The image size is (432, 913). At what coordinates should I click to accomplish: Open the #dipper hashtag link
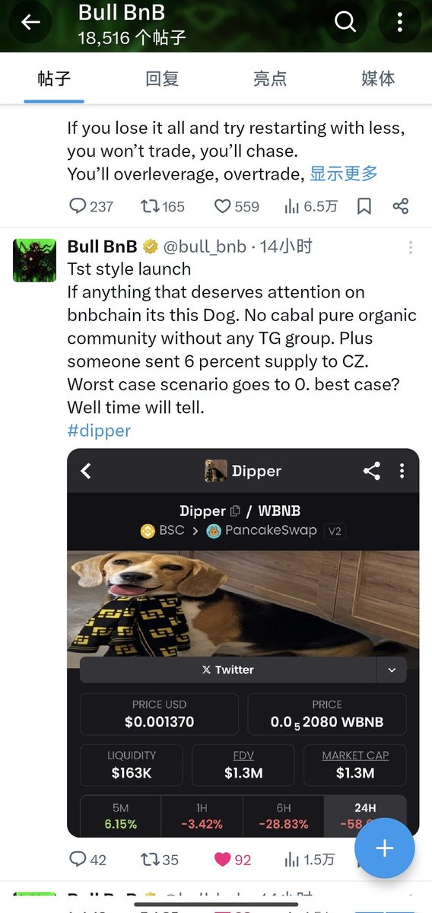[x=99, y=431]
